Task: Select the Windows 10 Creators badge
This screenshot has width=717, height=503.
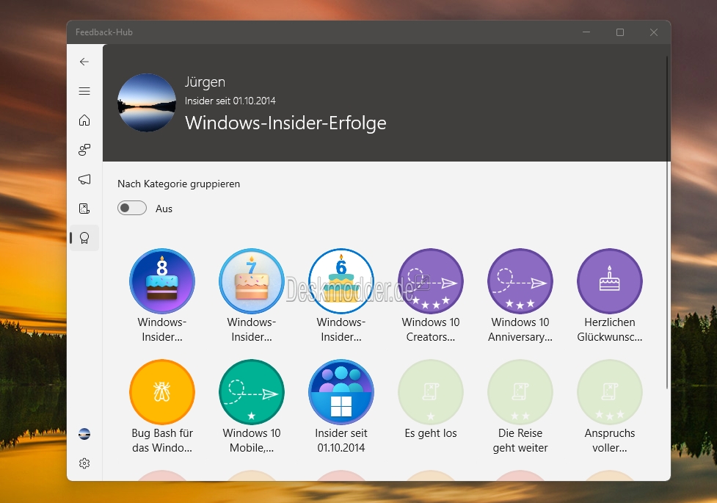Action: click(x=431, y=281)
